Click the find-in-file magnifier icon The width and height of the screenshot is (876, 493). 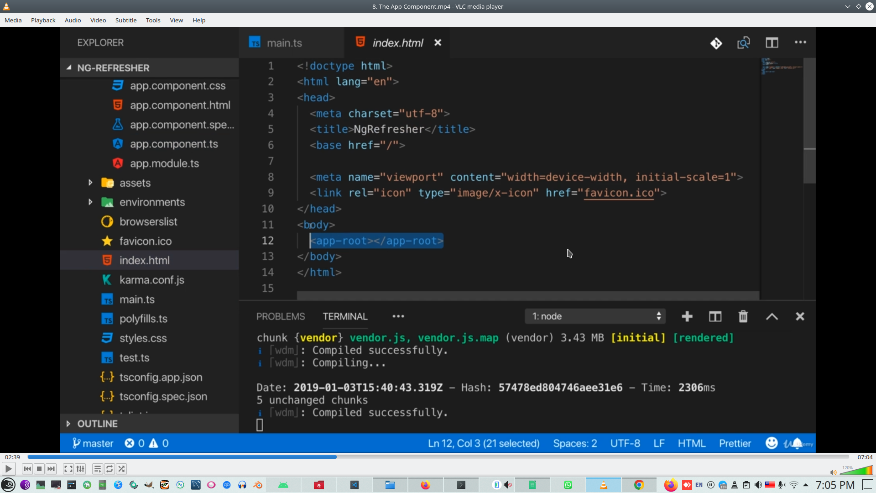[x=743, y=42]
